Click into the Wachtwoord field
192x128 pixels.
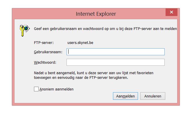pyautogui.click(x=116, y=62)
